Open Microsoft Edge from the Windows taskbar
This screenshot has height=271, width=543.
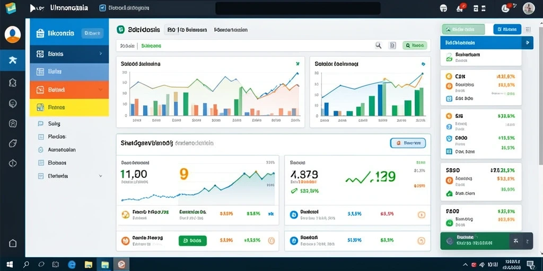pos(72,265)
